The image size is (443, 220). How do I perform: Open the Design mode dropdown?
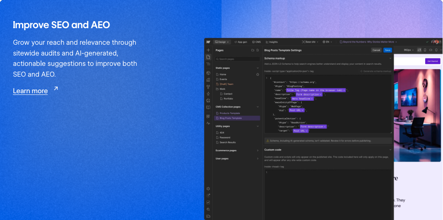click(222, 42)
